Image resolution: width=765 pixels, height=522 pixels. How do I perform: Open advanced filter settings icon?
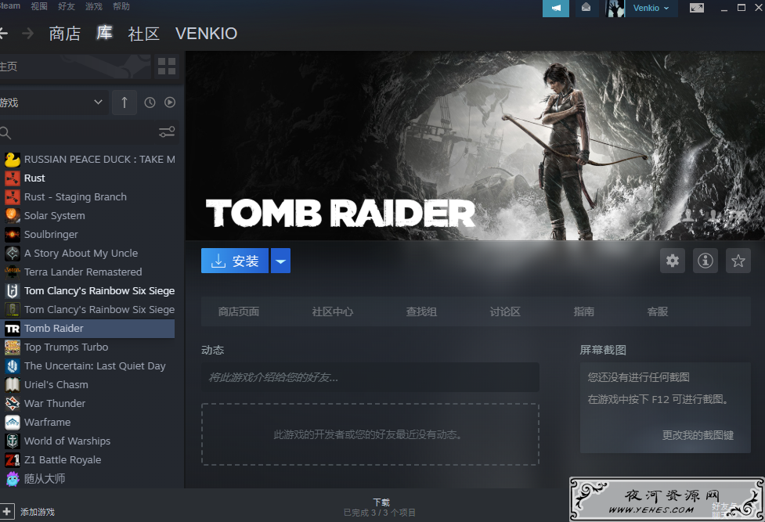pos(167,132)
